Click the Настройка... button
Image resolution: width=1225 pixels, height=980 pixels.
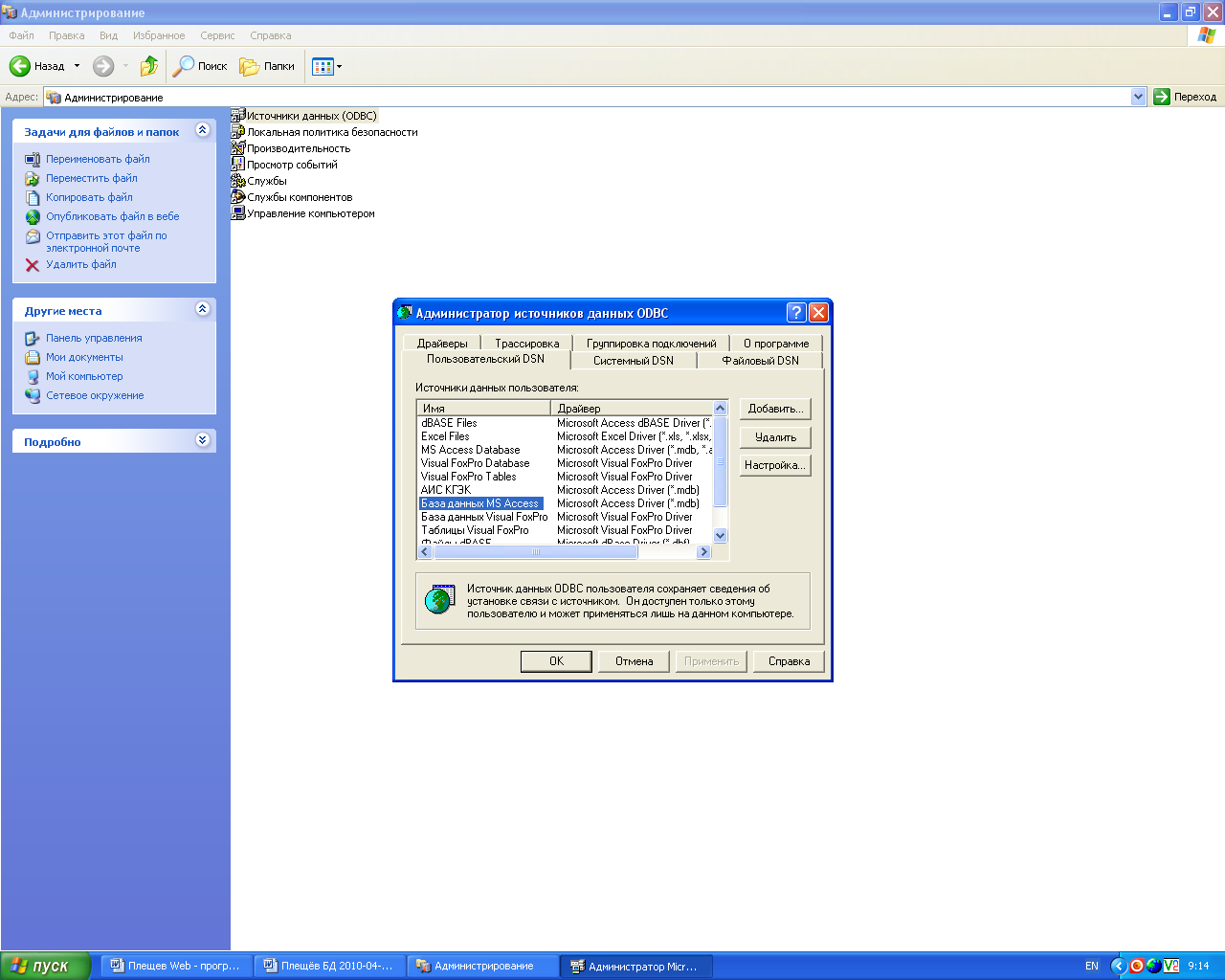coord(775,465)
